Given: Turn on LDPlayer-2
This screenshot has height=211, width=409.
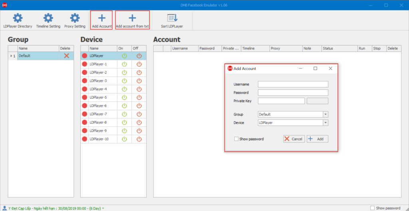Looking at the screenshot, I should pyautogui.click(x=125, y=72).
